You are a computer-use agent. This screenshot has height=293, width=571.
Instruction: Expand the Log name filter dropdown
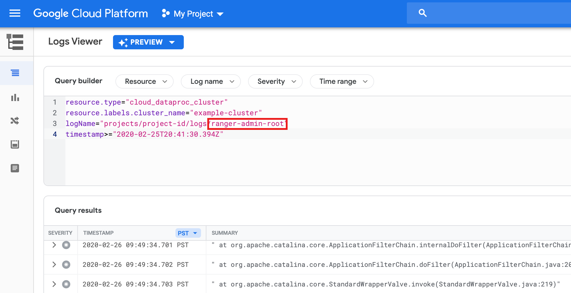tap(211, 81)
